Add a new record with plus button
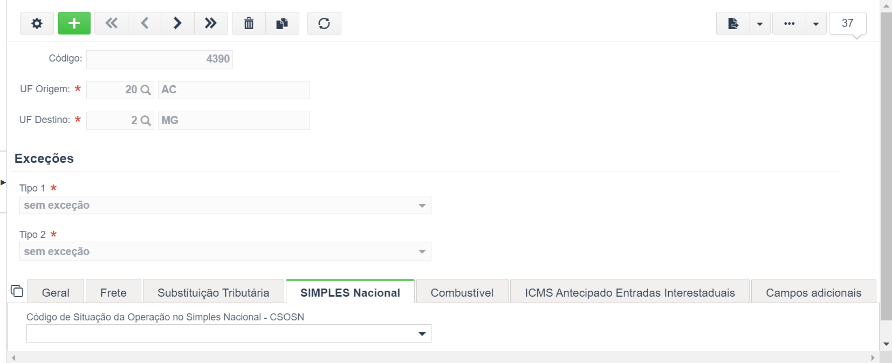Viewport: 892px width, 363px height. pos(74,23)
